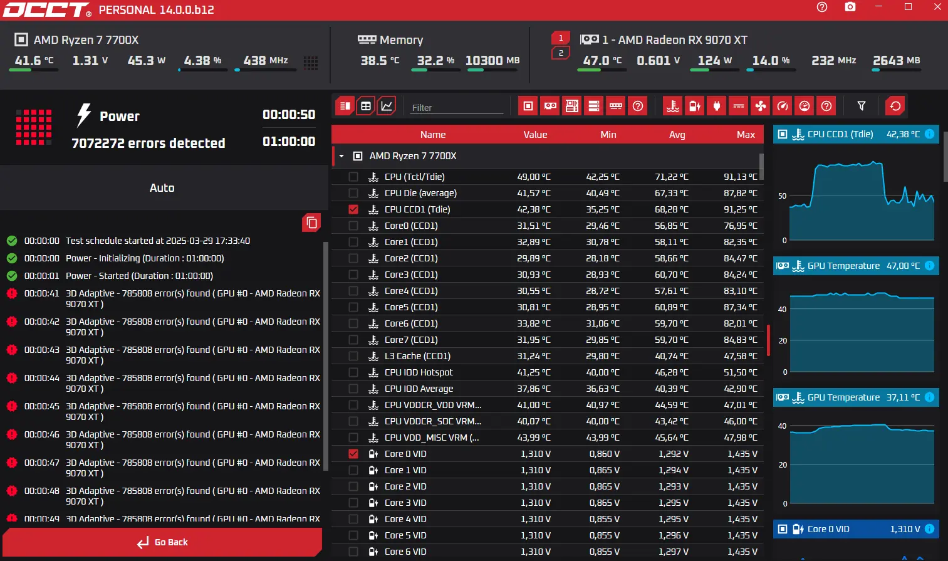The width and height of the screenshot is (948, 561).
Task: Uncheck the CPU CCD1 (Tdie) sensor
Action: pos(353,209)
